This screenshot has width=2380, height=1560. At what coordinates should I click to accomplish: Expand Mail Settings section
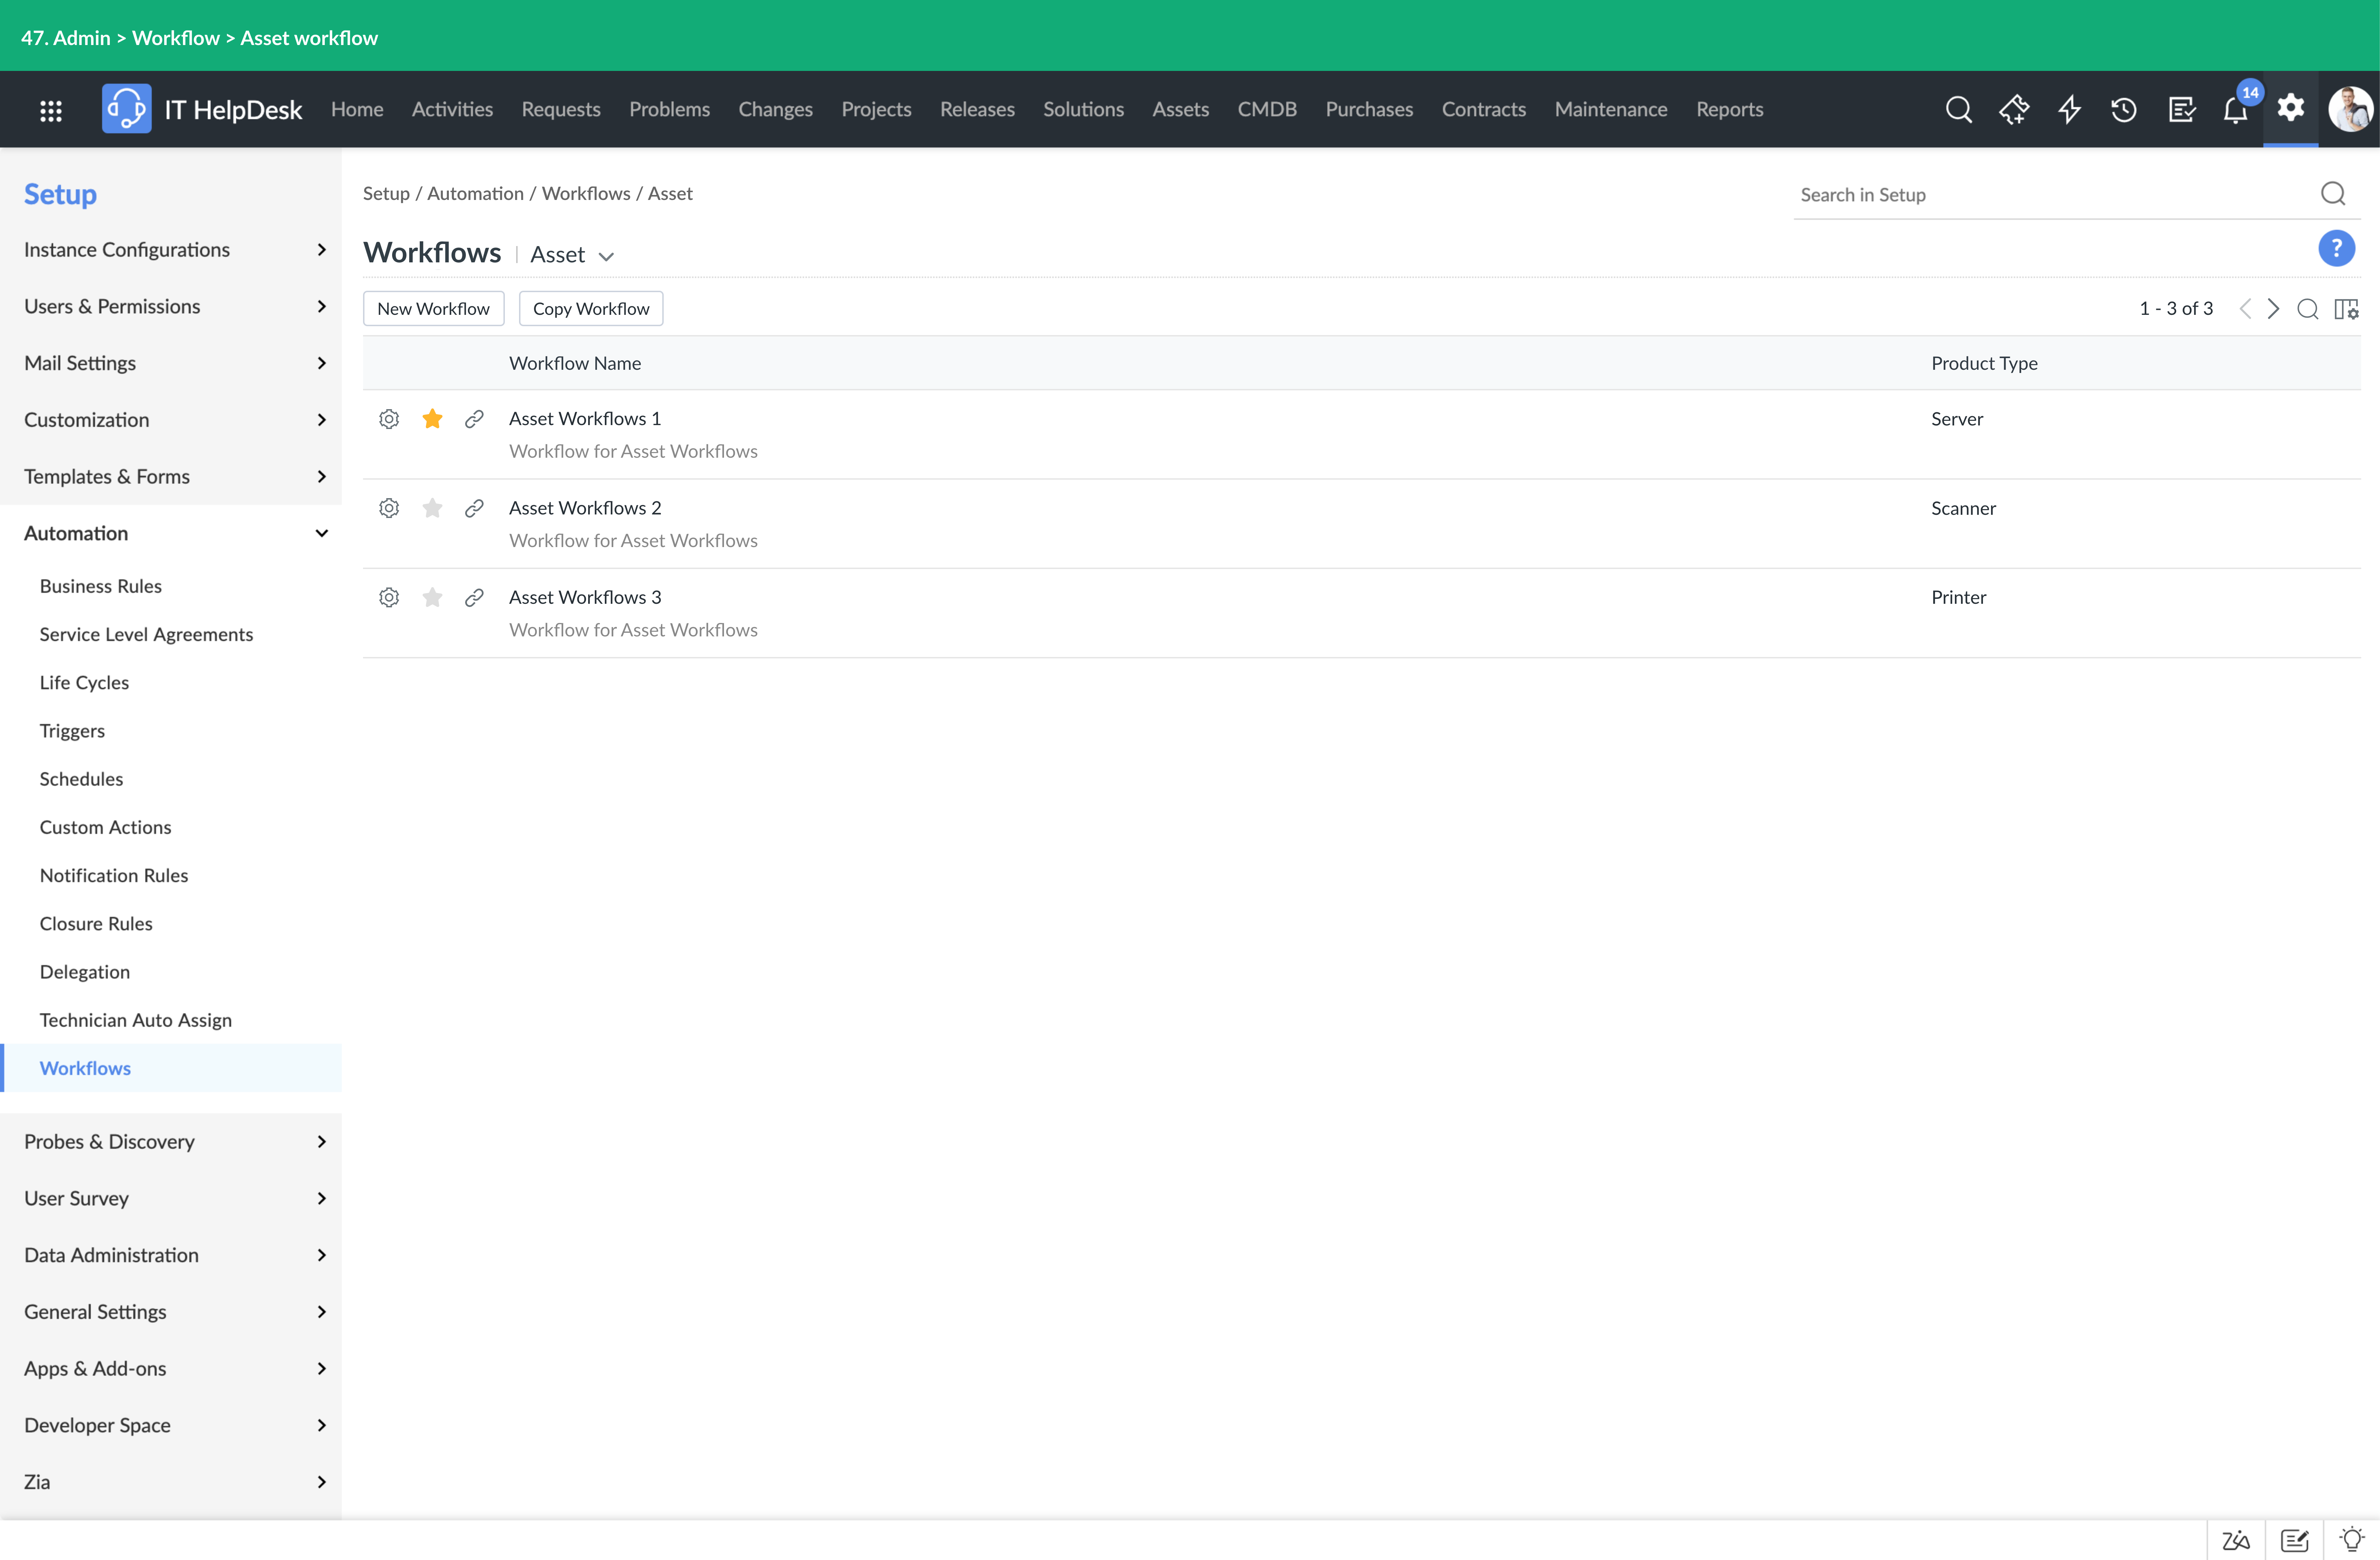click(171, 363)
